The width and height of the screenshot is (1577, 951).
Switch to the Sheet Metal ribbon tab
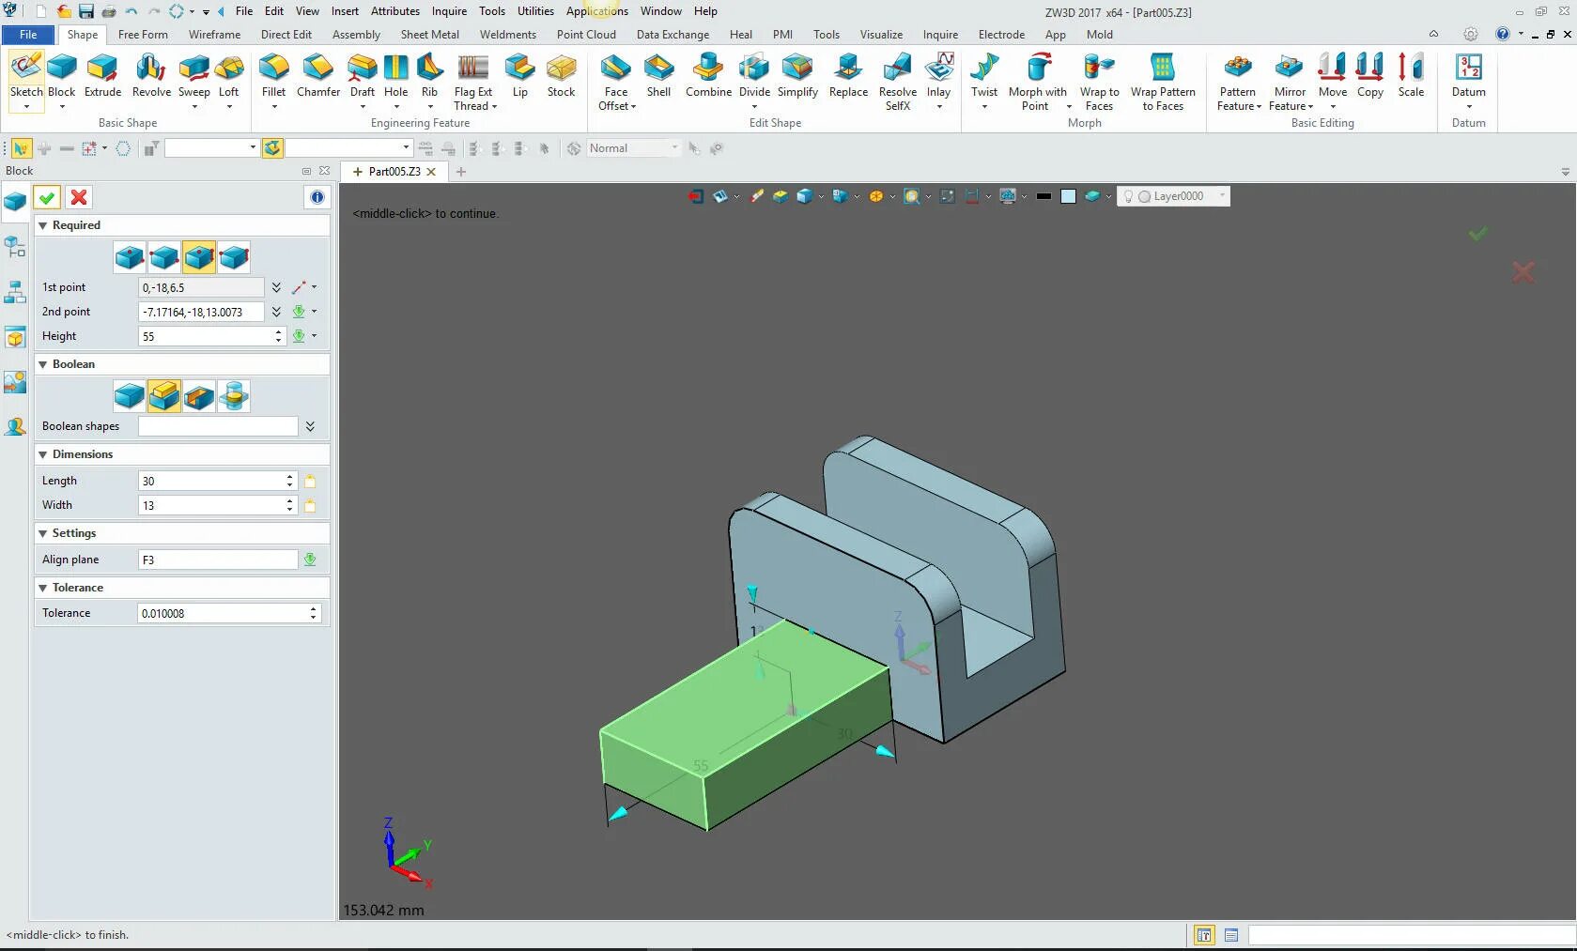point(429,35)
